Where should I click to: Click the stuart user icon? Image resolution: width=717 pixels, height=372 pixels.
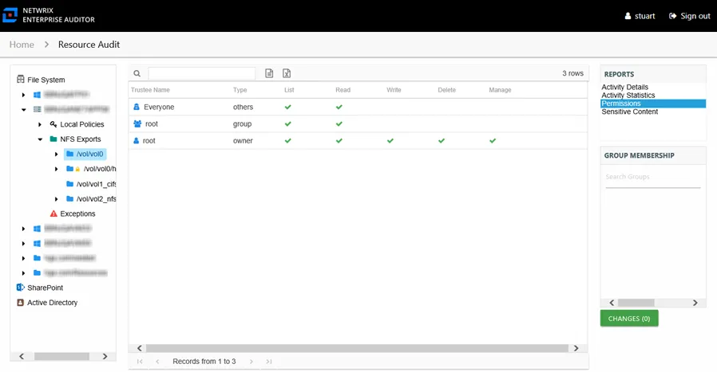[x=628, y=16]
